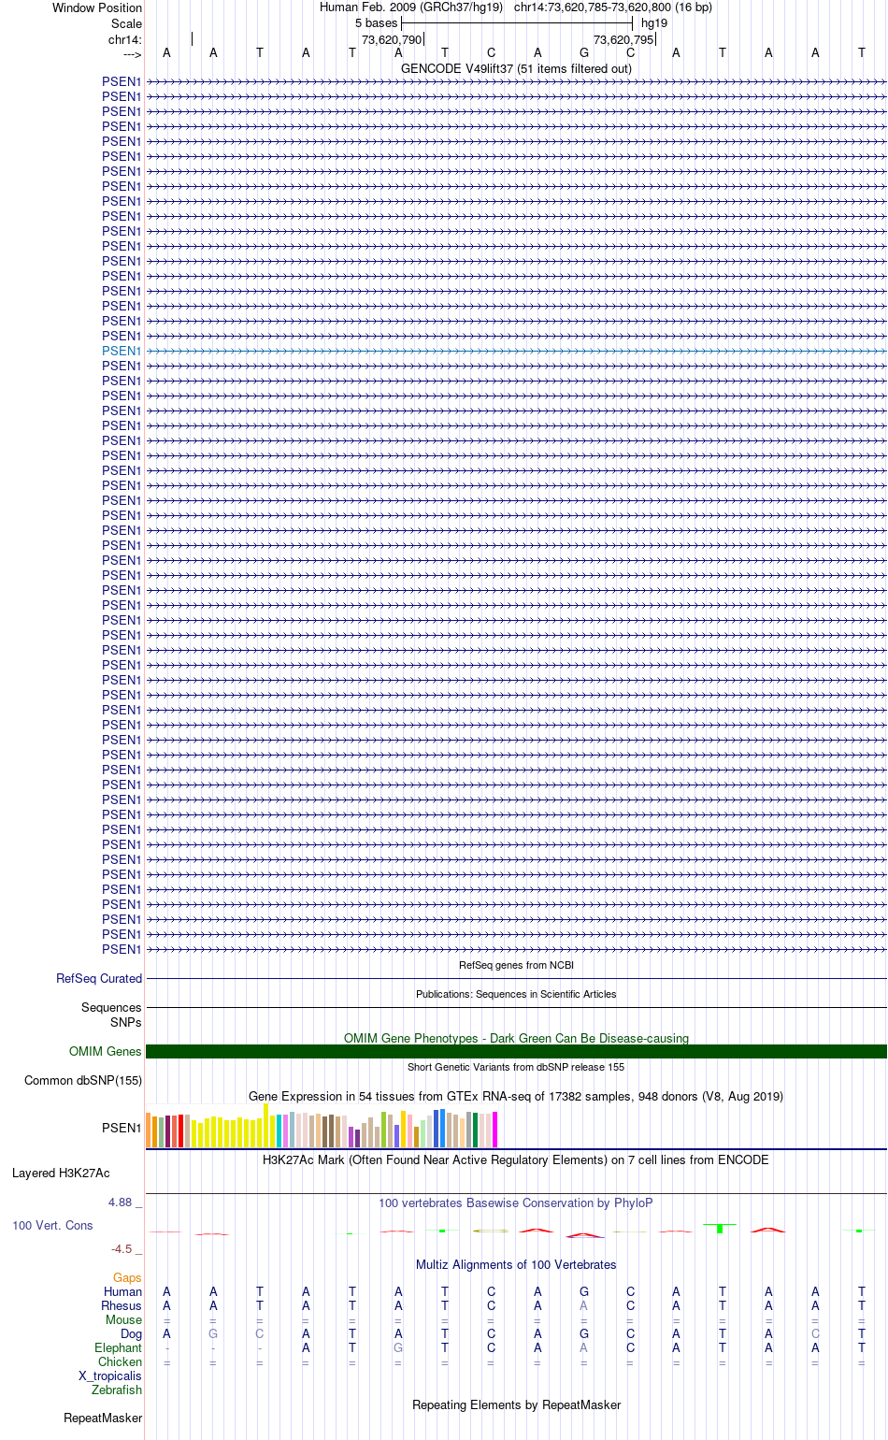Image resolution: width=888 pixels, height=1440 pixels.
Task: Click the G base in the reference sequence row
Action: pyautogui.click(x=584, y=52)
